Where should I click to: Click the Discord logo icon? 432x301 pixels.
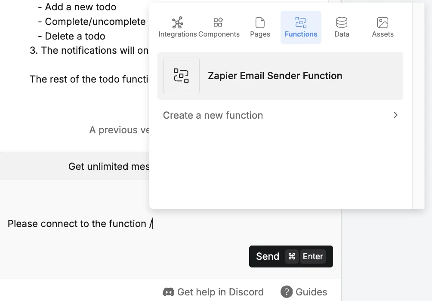(x=168, y=292)
